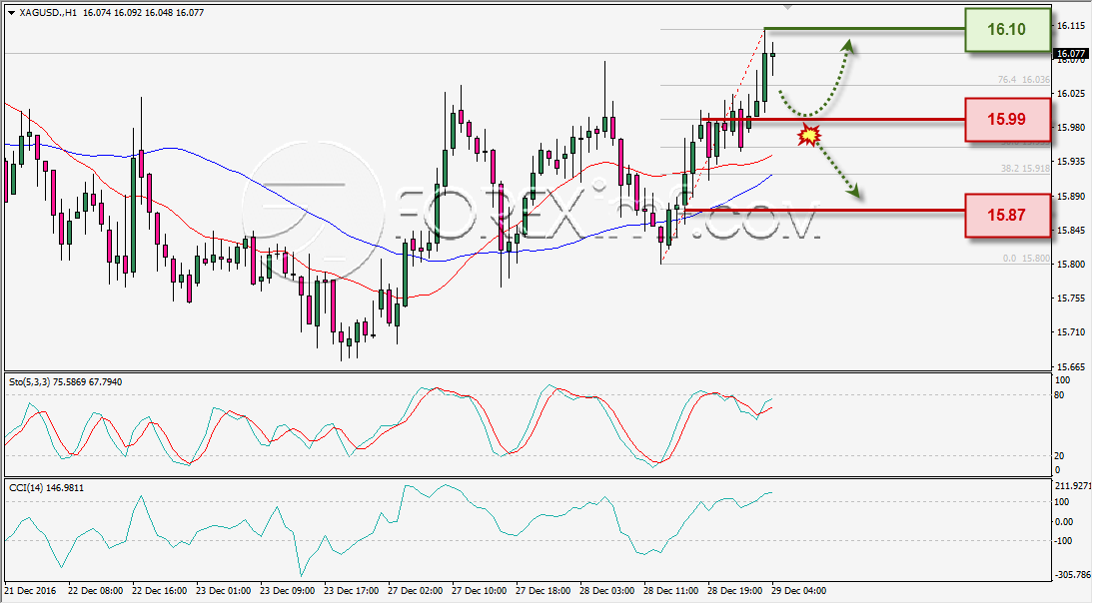Click the 27 Dec 18:00 time label
1093x604 pixels.
(544, 591)
